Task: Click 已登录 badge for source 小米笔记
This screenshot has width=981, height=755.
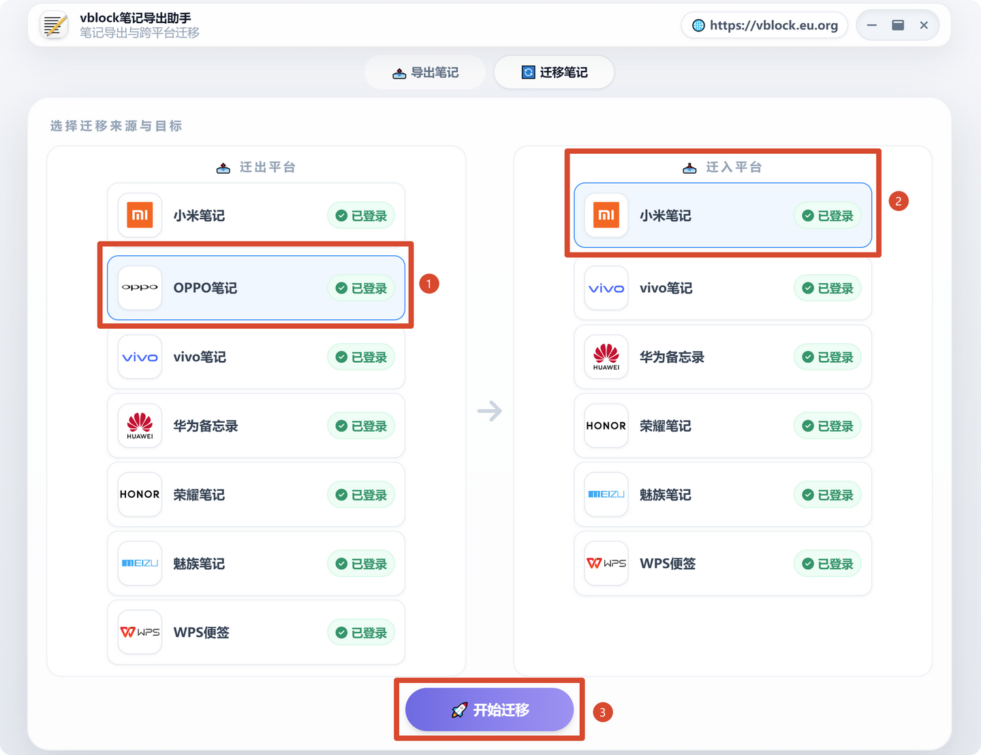Action: (361, 216)
